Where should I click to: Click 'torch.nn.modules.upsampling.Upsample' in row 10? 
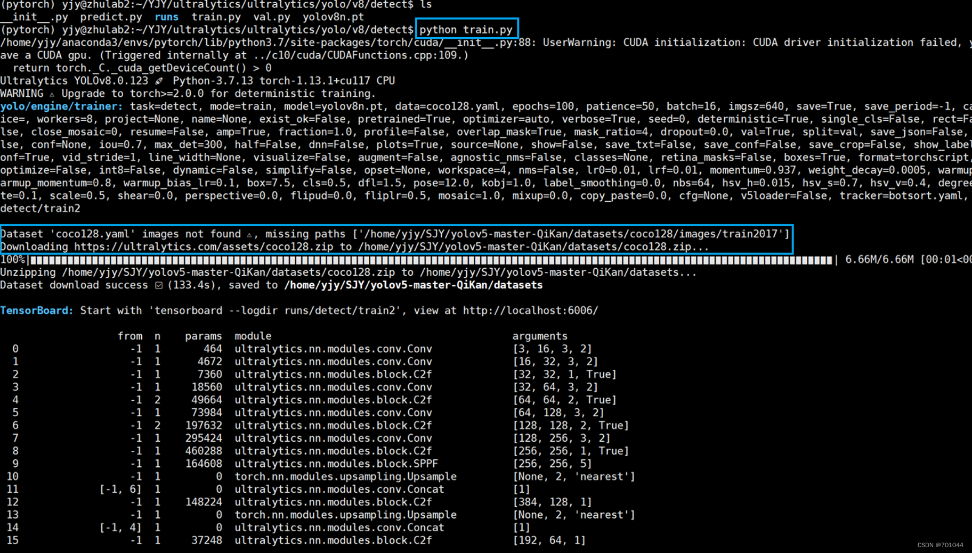pyautogui.click(x=345, y=477)
